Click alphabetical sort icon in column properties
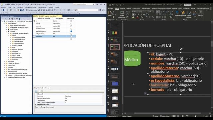This screenshot has width=213, height=120. click(39, 91)
